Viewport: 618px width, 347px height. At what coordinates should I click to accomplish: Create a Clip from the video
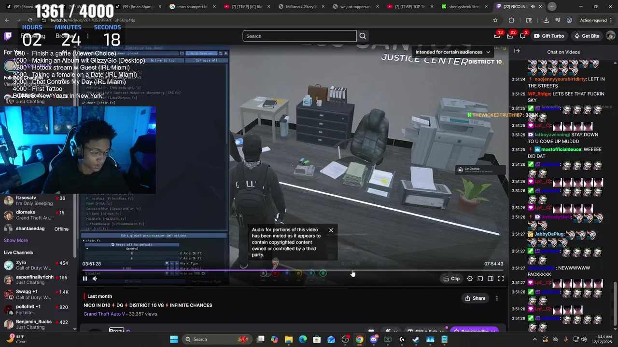pyautogui.click(x=451, y=279)
